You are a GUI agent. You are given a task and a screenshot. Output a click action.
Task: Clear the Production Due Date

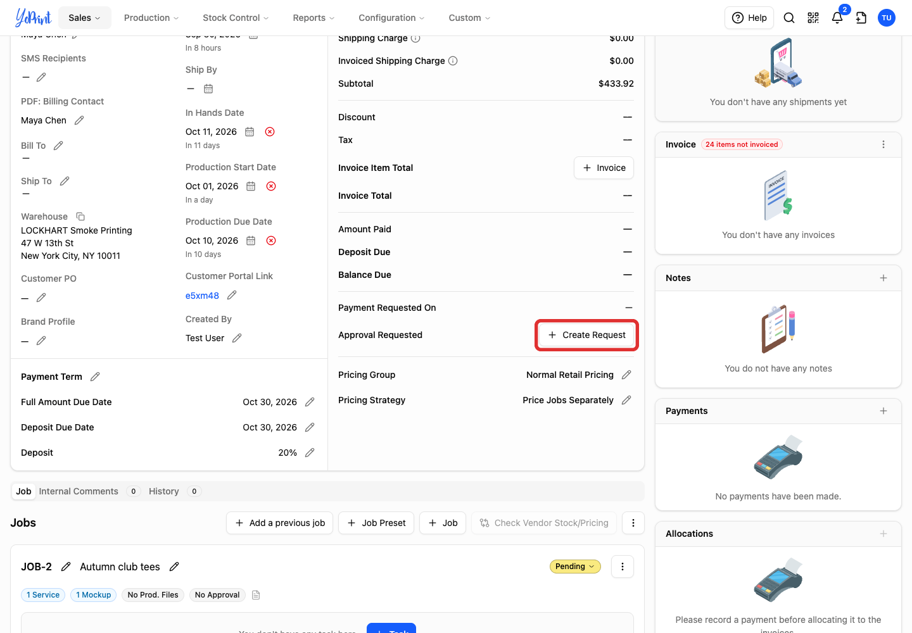(x=271, y=241)
